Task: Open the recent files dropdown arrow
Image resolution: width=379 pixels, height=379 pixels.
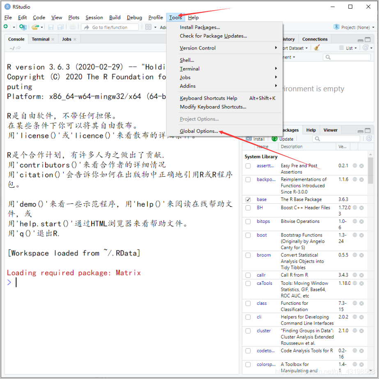Action: (42, 27)
